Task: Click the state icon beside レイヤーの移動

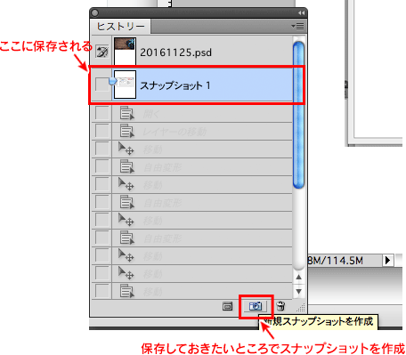Action: (126, 131)
